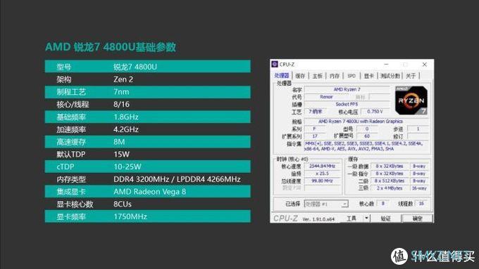Click the 确定 button
Image resolution: width=479 pixels, height=269 pixels.
point(417,218)
